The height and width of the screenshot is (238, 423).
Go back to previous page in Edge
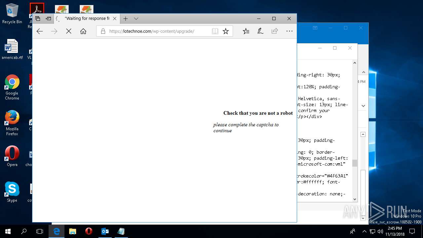click(x=40, y=31)
